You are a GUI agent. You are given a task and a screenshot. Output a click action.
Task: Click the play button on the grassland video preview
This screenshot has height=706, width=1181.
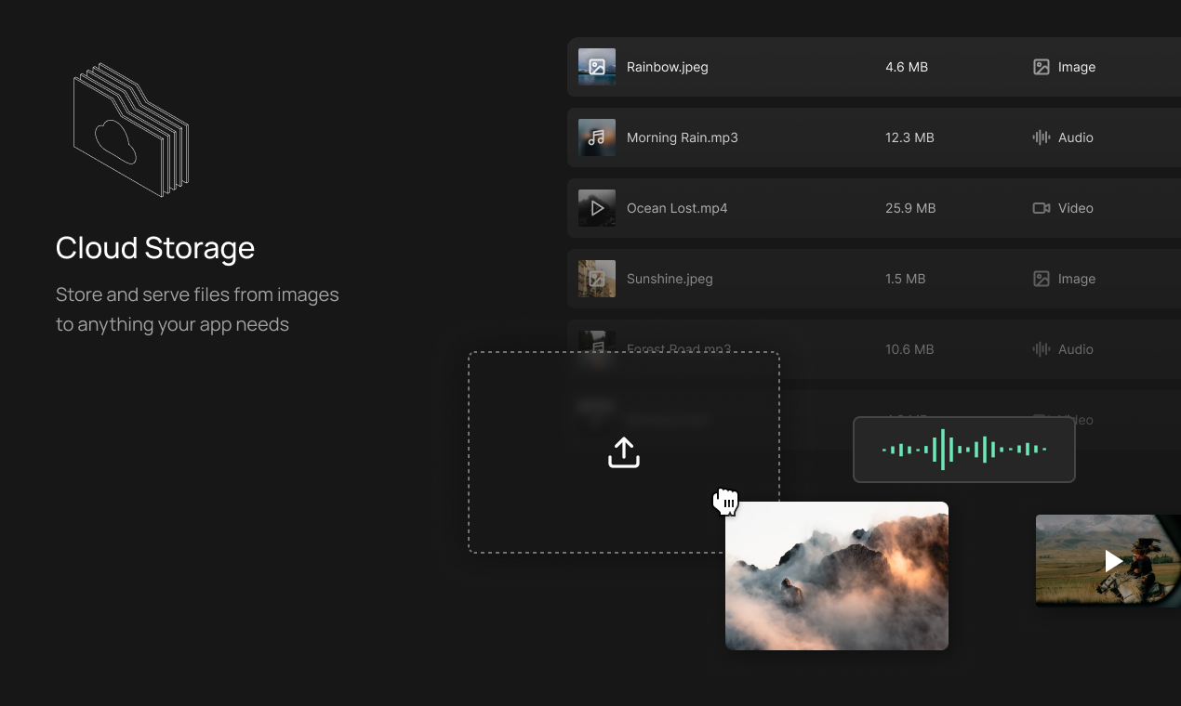1112,560
